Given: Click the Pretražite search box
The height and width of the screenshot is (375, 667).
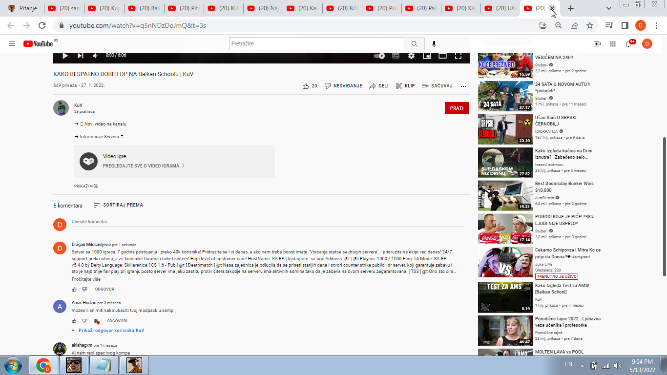Looking at the screenshot, I should [316, 44].
